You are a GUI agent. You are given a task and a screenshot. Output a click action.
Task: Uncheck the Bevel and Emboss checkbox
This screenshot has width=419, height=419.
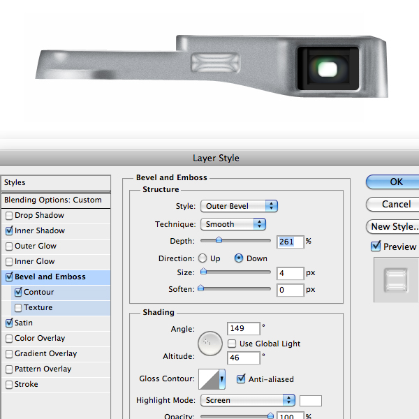pos(9,277)
